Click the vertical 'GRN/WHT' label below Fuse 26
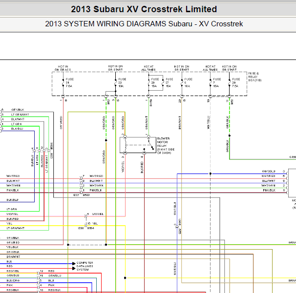Screen dimensions: 296x293 [147, 123]
